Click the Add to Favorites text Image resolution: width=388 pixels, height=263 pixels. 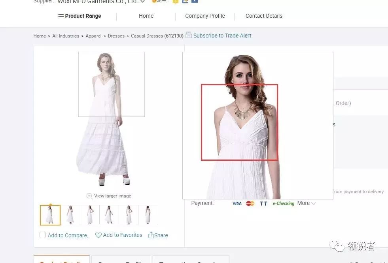click(123, 235)
